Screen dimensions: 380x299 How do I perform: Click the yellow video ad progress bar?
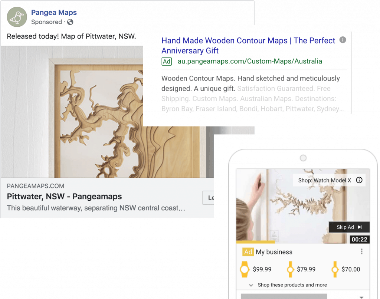point(256,242)
